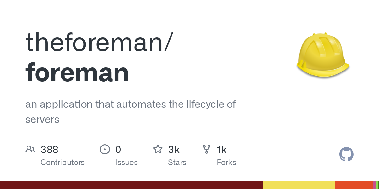The width and height of the screenshot is (379, 189).
Task: Click the Forks branch icon
Action: coord(207,149)
